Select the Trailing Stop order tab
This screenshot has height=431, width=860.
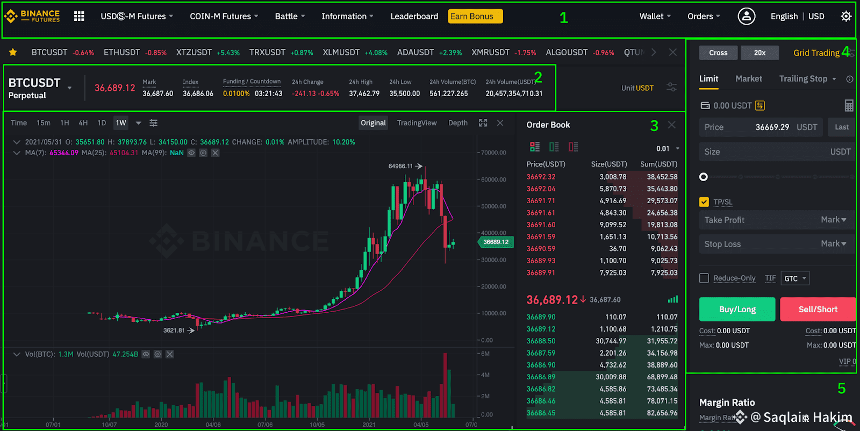804,79
